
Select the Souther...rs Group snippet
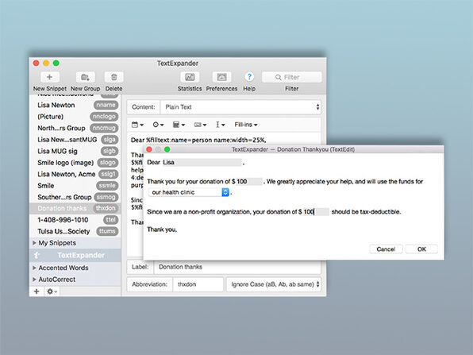[75, 197]
